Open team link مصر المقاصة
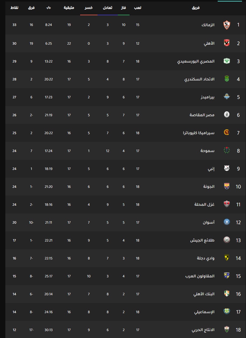Screen dimensions: 246x338 [x=202, y=115]
